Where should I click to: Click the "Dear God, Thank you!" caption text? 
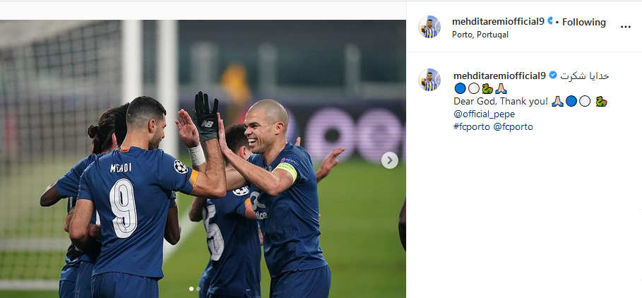[x=501, y=101]
